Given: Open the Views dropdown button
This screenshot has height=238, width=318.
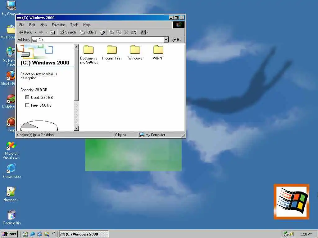Looking at the screenshot, I should click(x=144, y=32).
